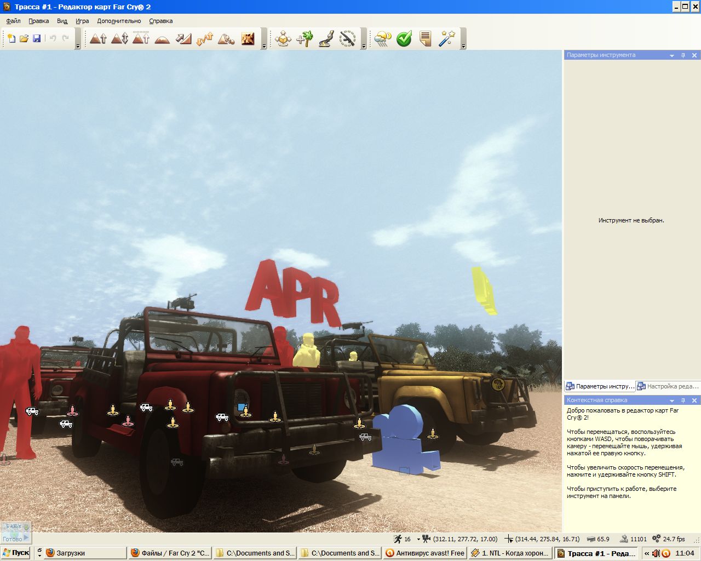This screenshot has height=561, width=701.
Task: Open a map file via the folder icon
Action: [24, 38]
